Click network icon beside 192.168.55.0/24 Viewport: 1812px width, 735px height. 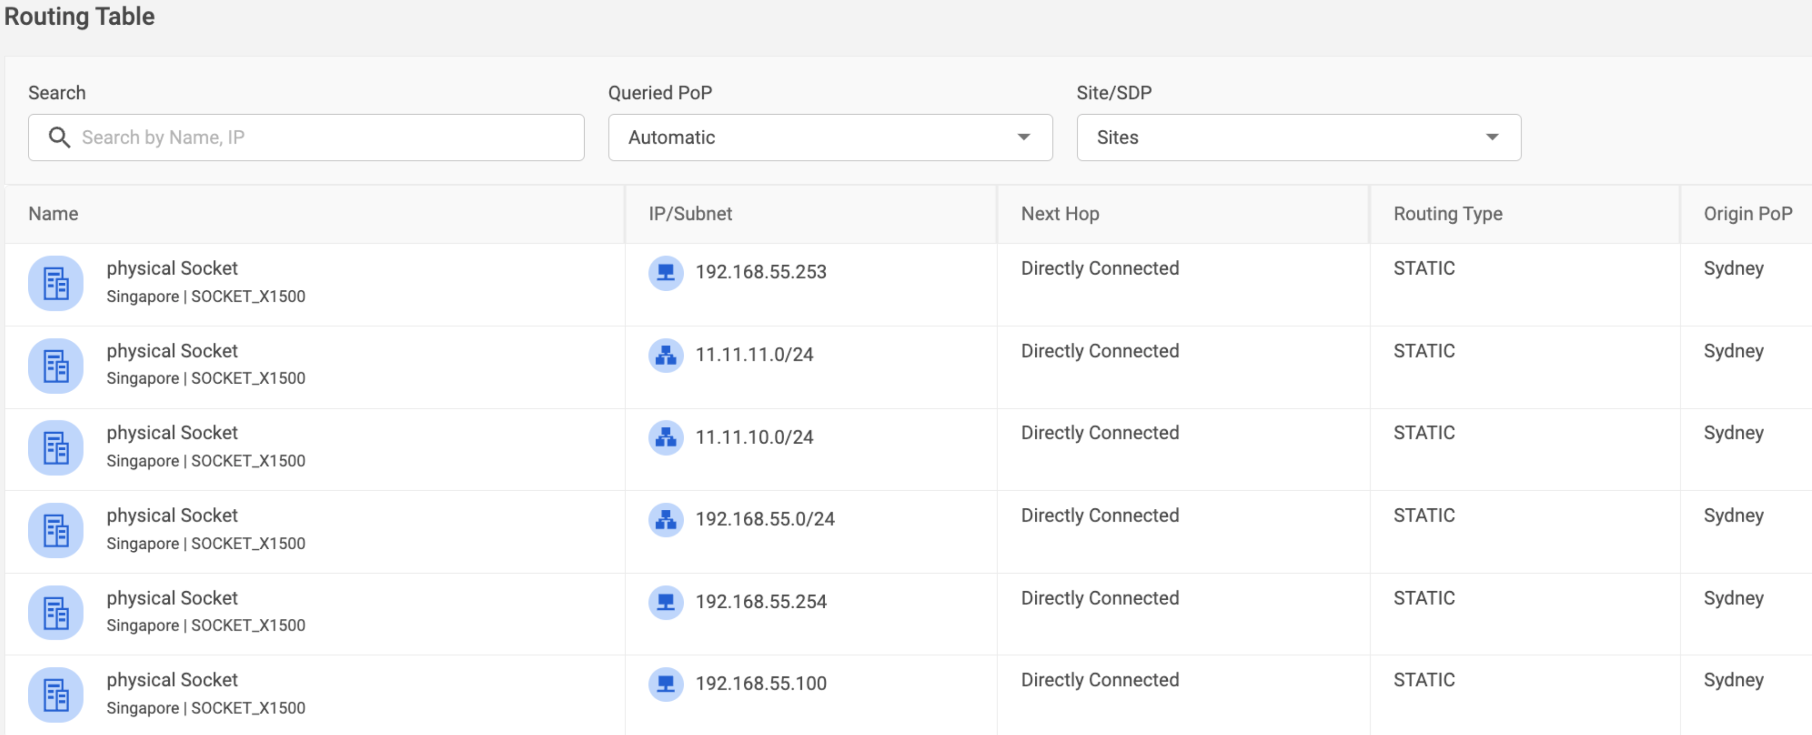[x=665, y=520]
